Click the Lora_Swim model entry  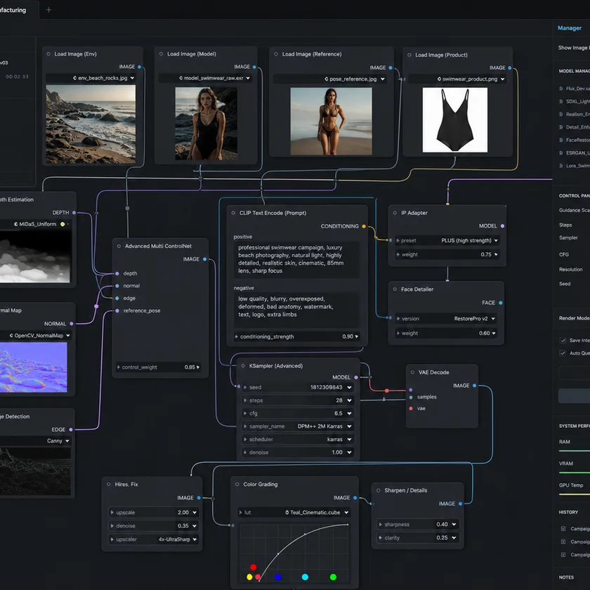click(x=575, y=166)
